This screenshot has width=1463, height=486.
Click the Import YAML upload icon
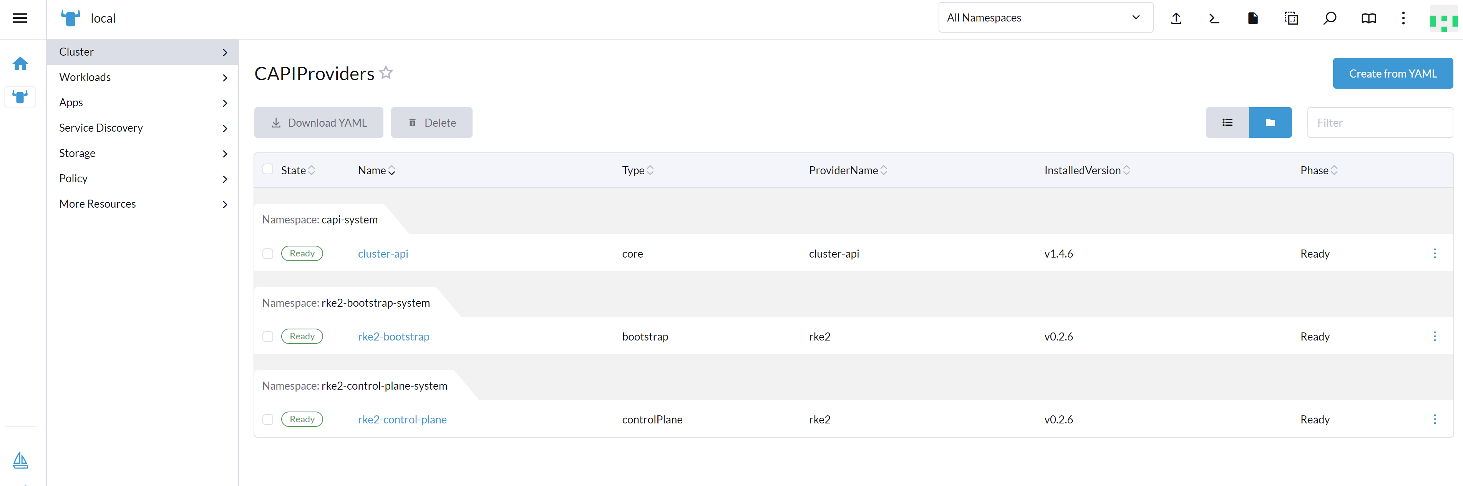[x=1176, y=18]
